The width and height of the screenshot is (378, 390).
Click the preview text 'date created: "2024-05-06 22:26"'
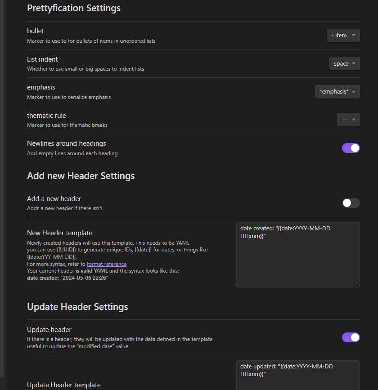(67, 278)
